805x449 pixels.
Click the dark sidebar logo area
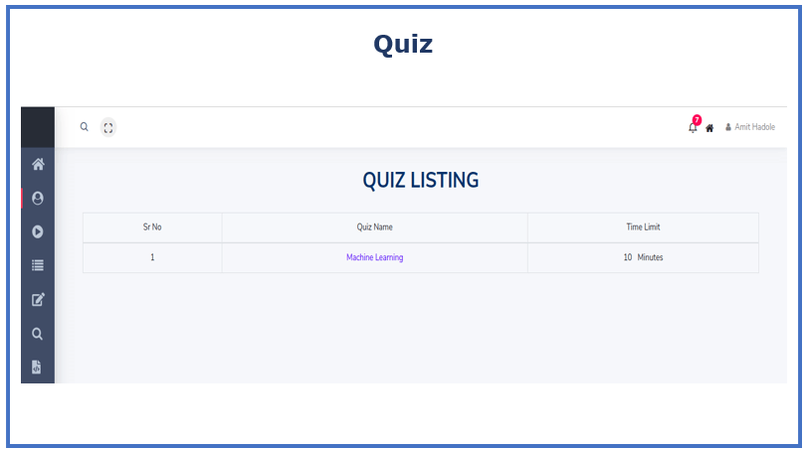click(x=38, y=127)
